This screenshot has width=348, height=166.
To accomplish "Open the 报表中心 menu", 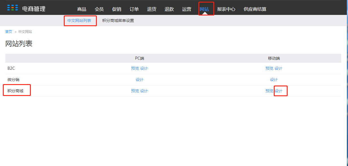I will coord(226,9).
